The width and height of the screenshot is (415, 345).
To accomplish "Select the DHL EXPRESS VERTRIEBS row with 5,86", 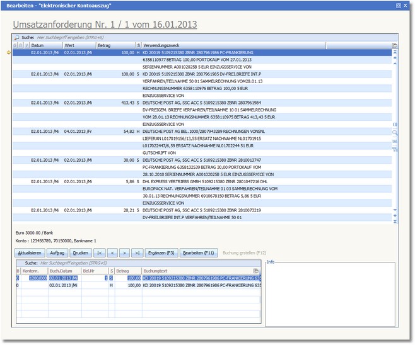I will tap(208, 181).
